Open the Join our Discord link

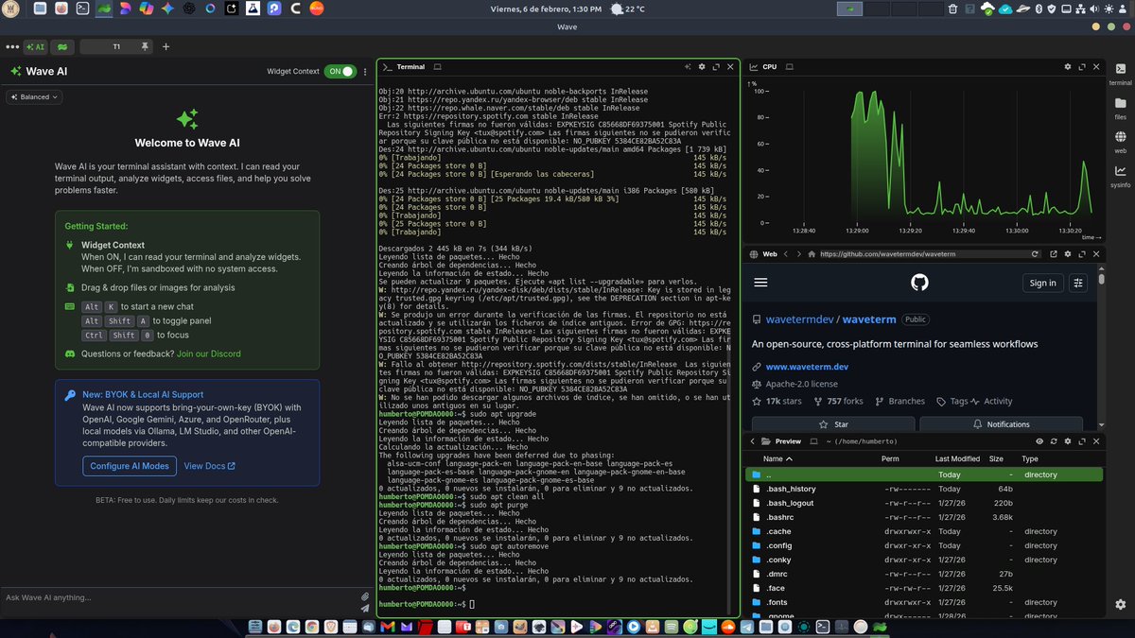[x=208, y=353]
